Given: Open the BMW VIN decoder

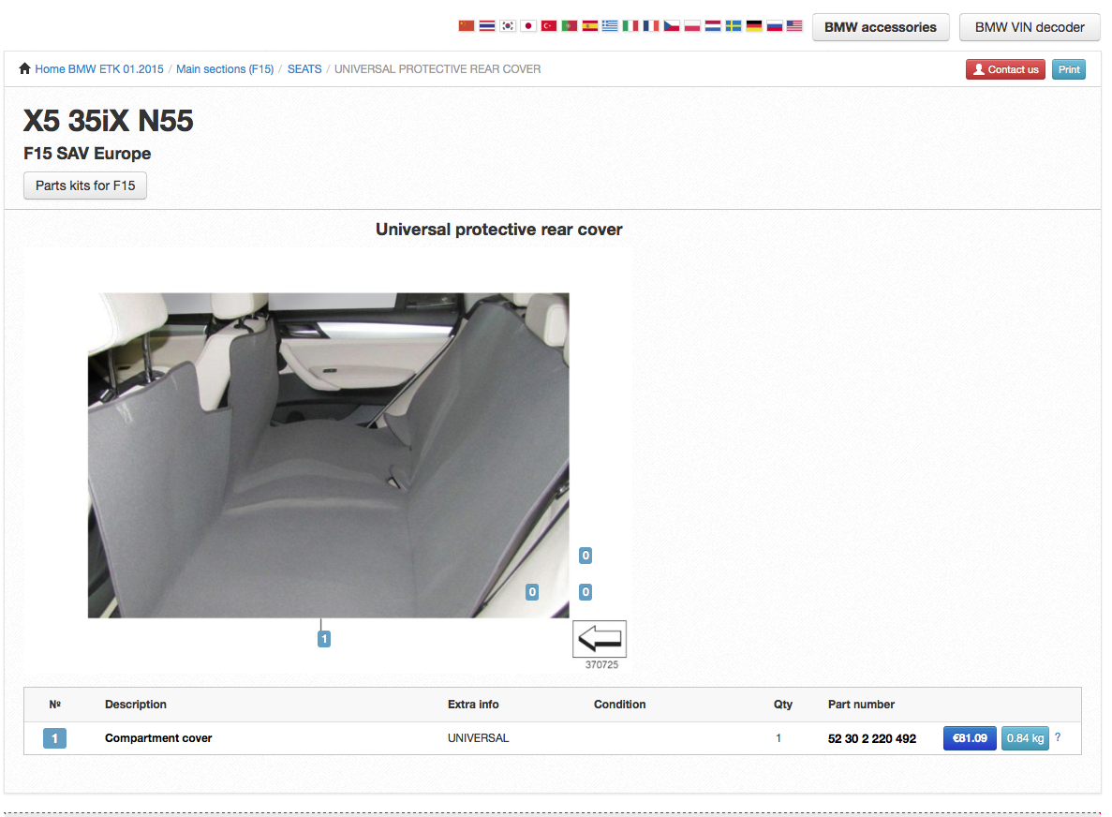Looking at the screenshot, I should tap(1029, 26).
